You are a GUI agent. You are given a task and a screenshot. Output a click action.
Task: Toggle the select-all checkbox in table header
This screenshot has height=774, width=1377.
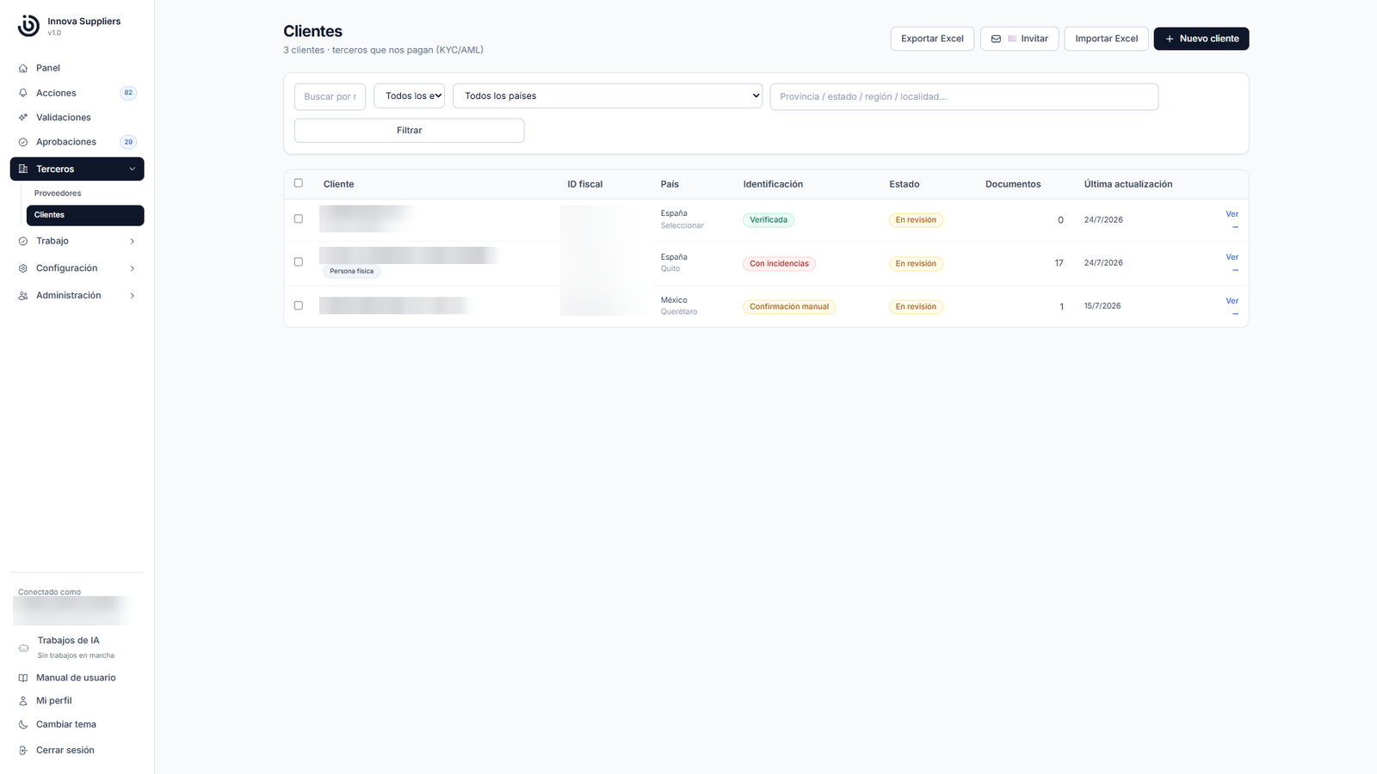[x=299, y=183]
